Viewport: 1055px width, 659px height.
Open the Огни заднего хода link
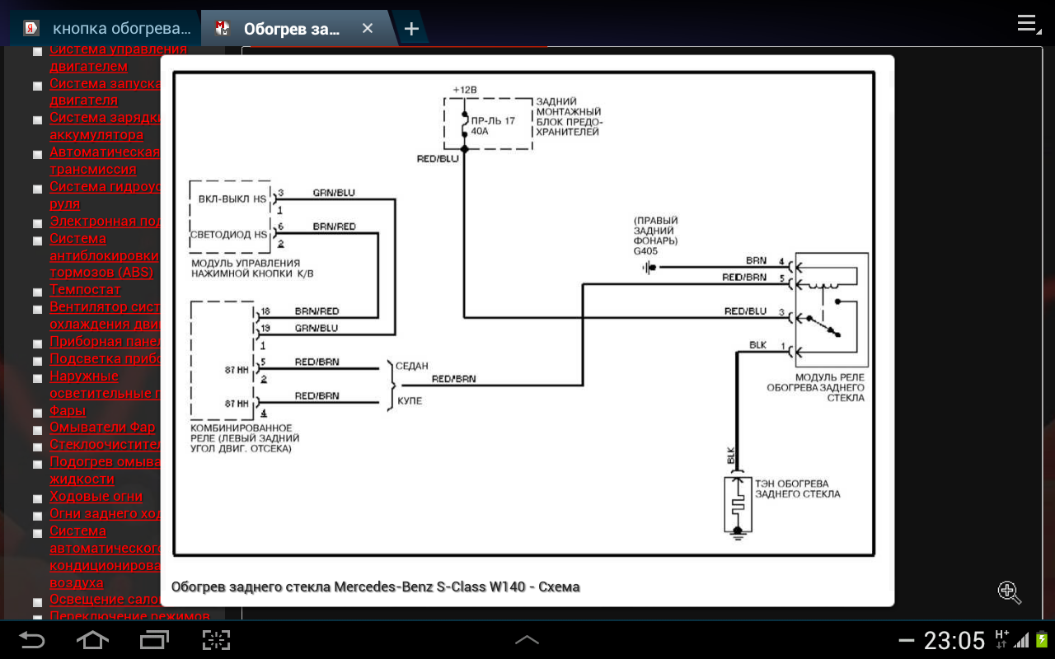pyautogui.click(x=105, y=513)
